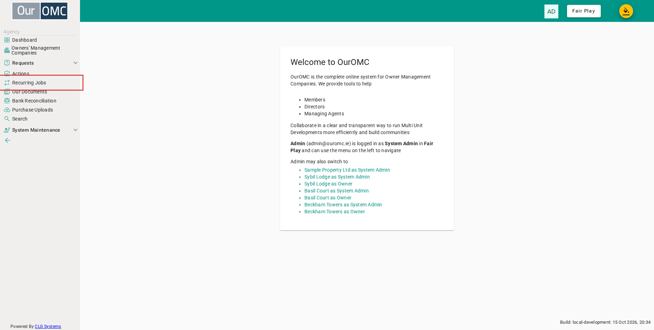Click the Purchase Uploads cloud icon
The height and width of the screenshot is (330, 654).
(7, 110)
